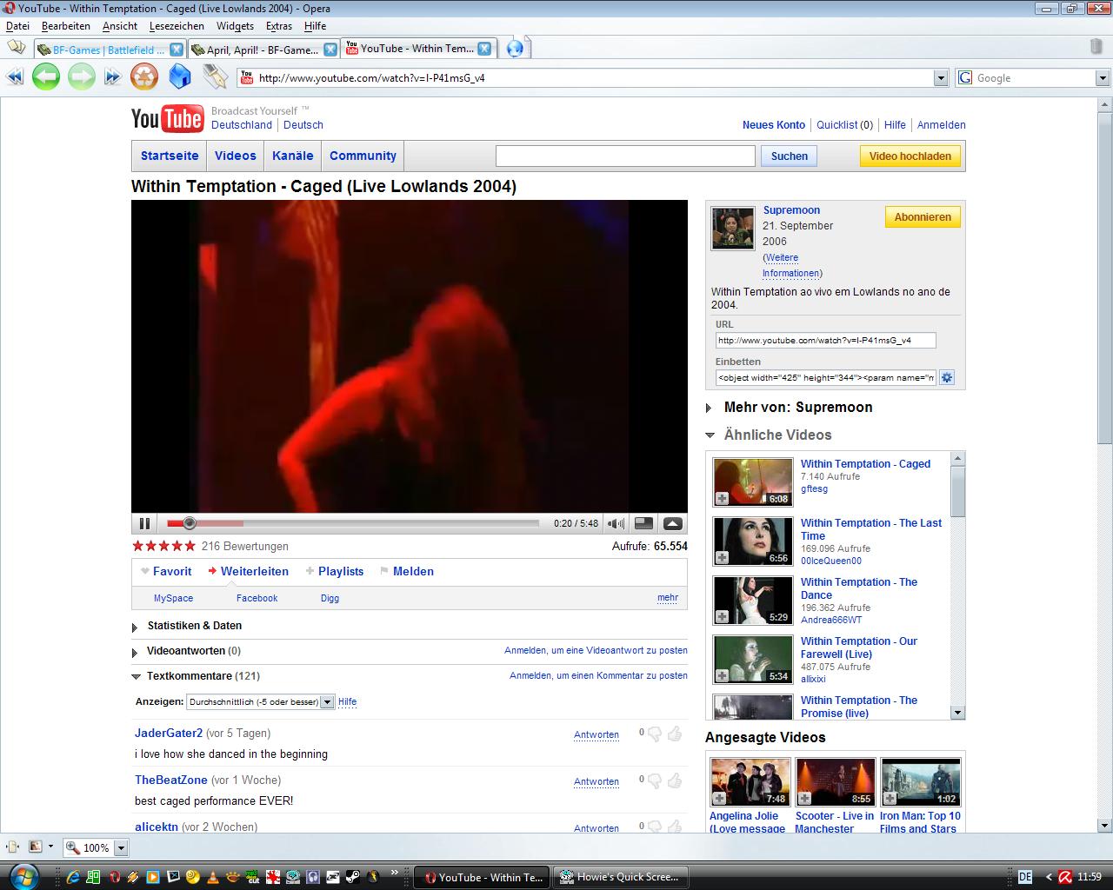1113x890 pixels.
Task: Subscribe with the Abonnieren button
Action: pos(923,217)
